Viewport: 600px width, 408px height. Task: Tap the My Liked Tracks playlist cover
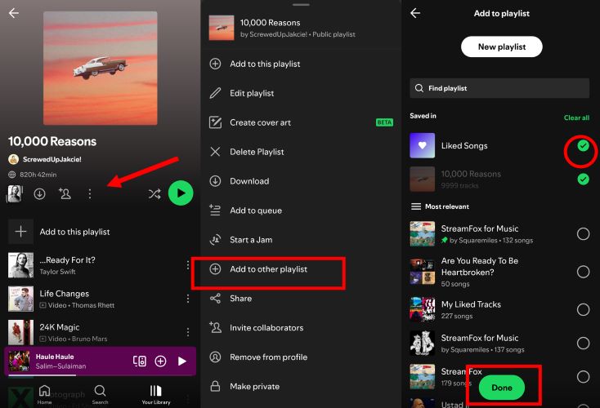point(422,309)
